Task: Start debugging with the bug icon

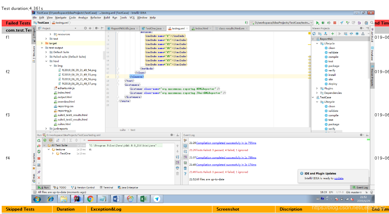Action: 324,23
